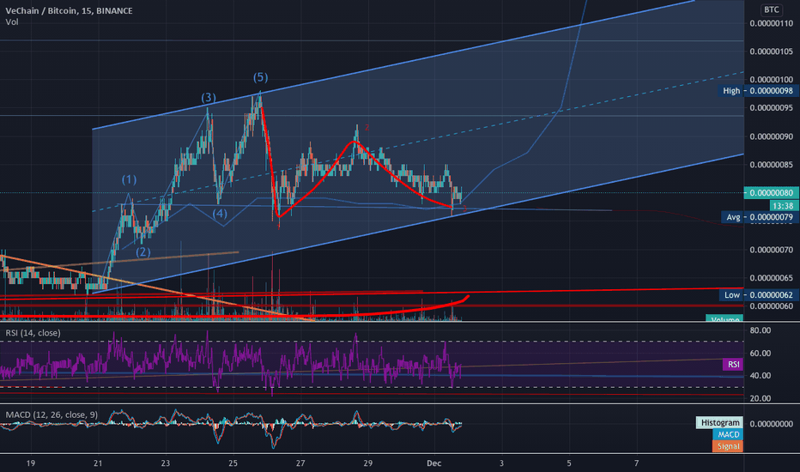Click date 27 on the time axis
The image size is (800, 472).
[300, 463]
